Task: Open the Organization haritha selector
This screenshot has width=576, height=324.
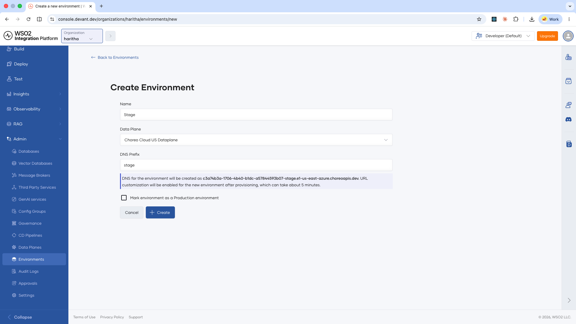Action: [82, 36]
